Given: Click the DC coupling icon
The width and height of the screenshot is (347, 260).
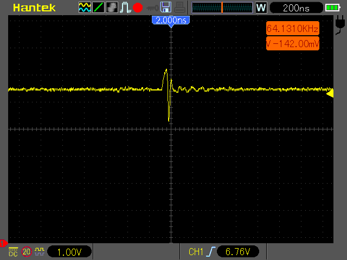Looking at the screenshot, I should point(13,252).
